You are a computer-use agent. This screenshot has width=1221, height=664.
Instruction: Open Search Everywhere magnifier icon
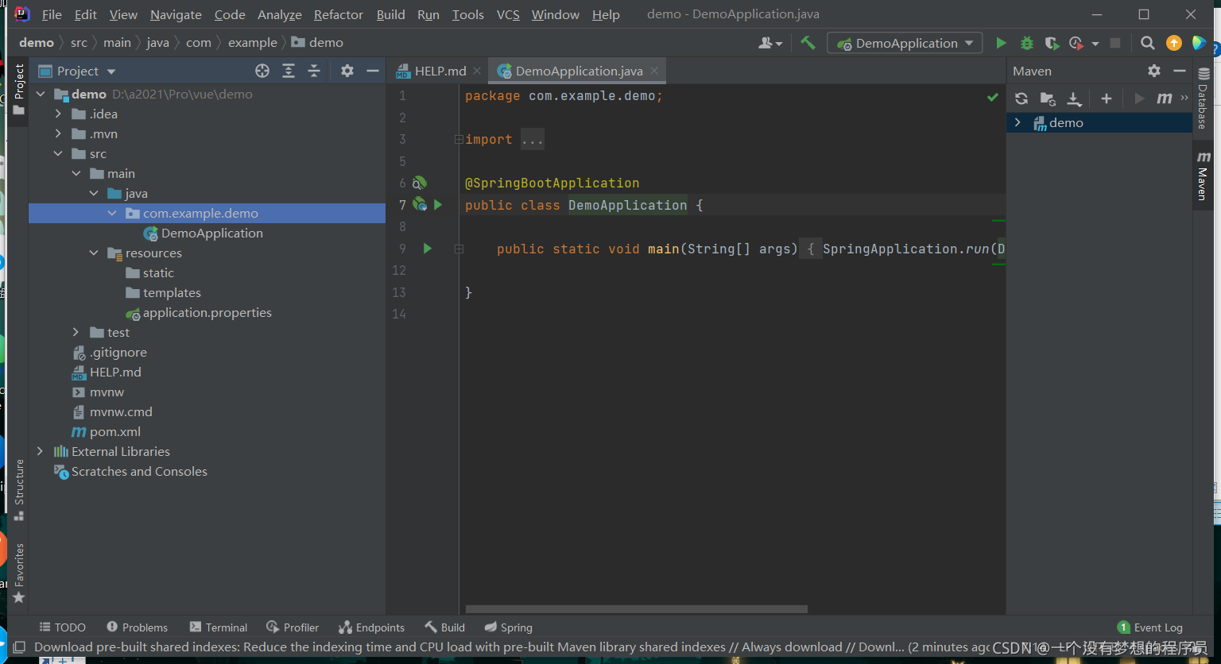pyautogui.click(x=1147, y=43)
